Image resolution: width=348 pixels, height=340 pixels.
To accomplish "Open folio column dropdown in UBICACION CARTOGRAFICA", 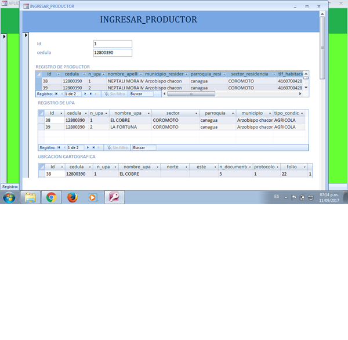I will 304,167.
